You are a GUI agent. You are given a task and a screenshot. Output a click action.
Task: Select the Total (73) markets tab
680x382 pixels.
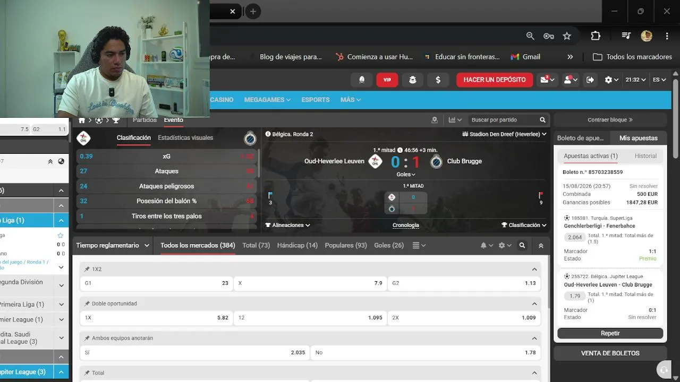(x=256, y=246)
